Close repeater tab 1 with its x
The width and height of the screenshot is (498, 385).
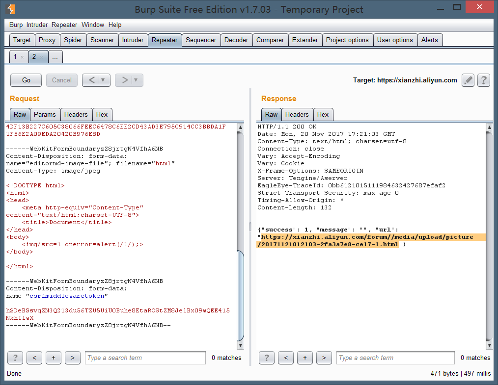pyautogui.click(x=22, y=57)
